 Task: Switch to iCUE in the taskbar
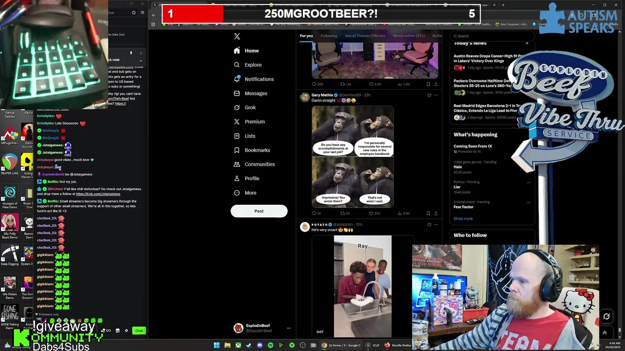point(372,345)
